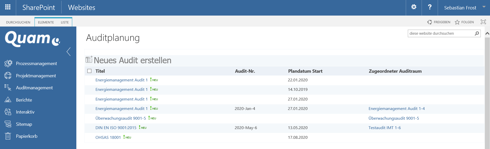Viewport: 490px width, 149px height.
Task: Sort by Zugeordneter Auditraum column header
Action: click(x=395, y=71)
